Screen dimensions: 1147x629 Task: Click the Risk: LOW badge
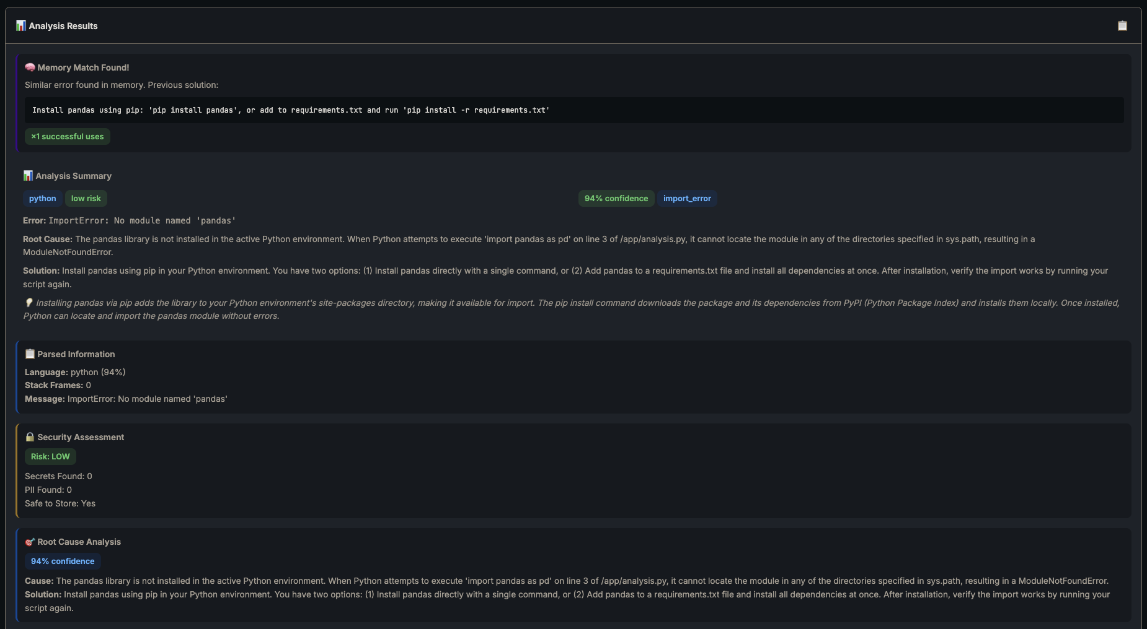tap(50, 457)
